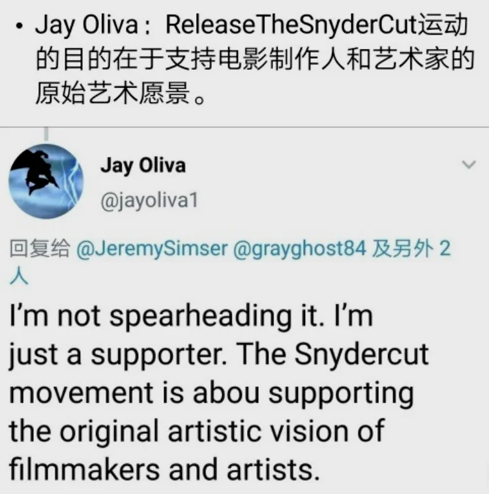Click the 原始艺术愿景 caption line
Image resolution: width=489 pixels, height=494 pixels.
tap(121, 93)
